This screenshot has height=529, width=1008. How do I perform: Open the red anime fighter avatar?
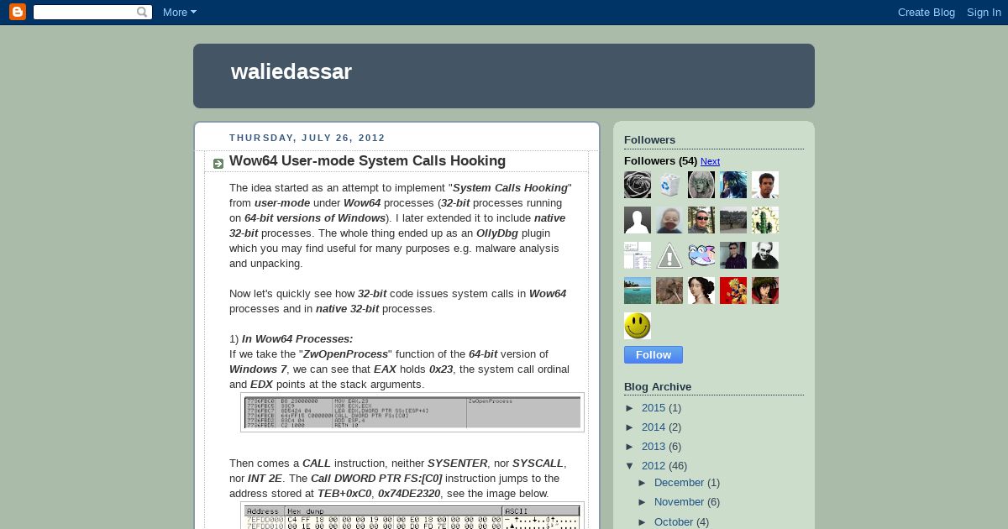[733, 291]
